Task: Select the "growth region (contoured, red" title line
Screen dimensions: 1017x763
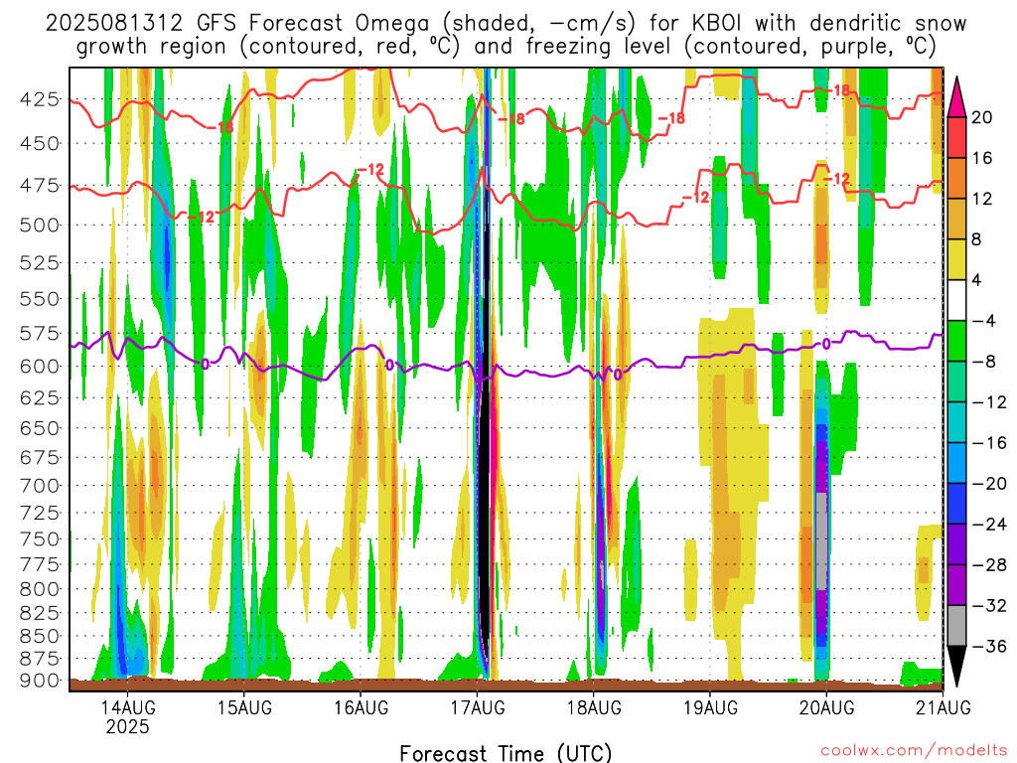Action: 506,47
